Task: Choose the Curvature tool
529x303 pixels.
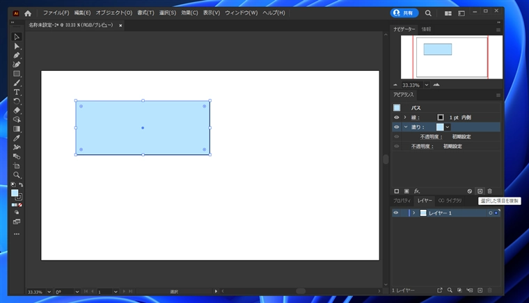Action: (x=17, y=65)
